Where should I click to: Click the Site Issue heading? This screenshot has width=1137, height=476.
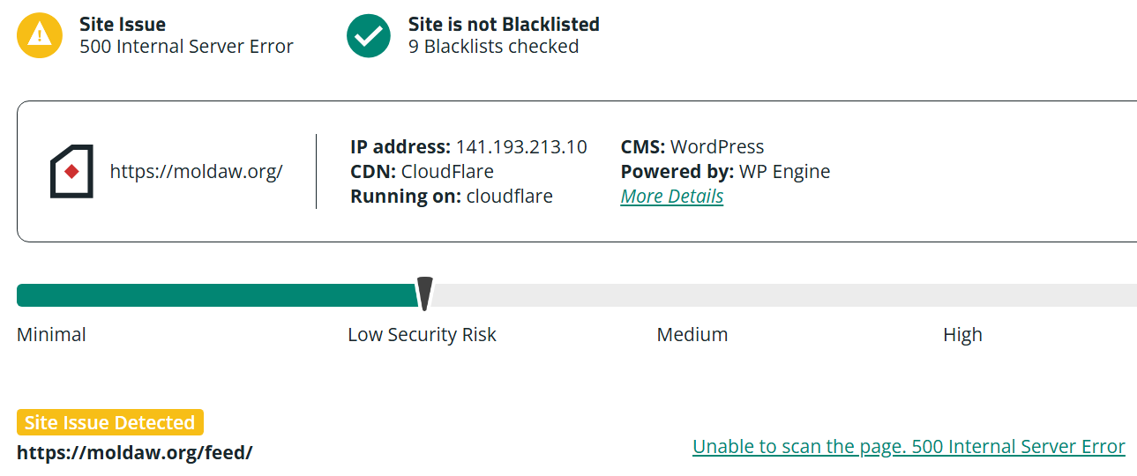(x=123, y=24)
